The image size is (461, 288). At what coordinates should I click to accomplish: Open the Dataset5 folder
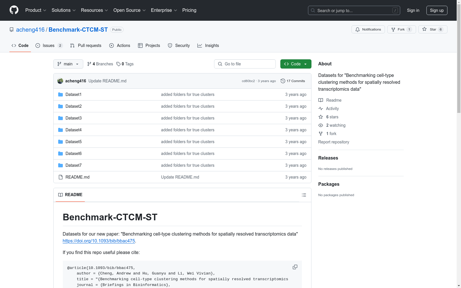pos(73,142)
